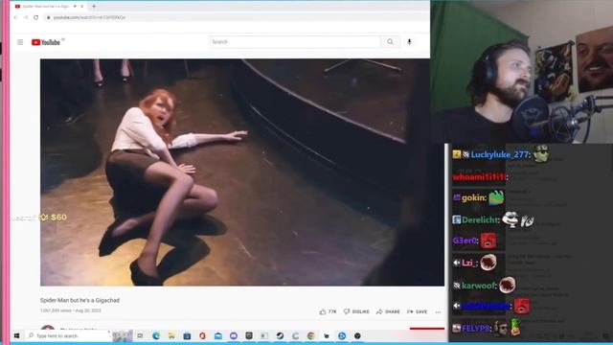Click the view count and date line
Screen dimensions: 613x345
(70, 310)
